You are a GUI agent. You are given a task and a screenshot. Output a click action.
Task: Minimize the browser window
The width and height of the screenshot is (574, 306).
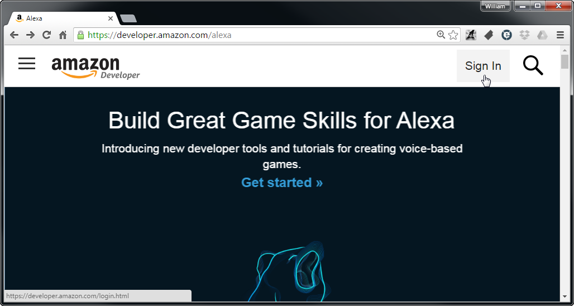(x=523, y=6)
